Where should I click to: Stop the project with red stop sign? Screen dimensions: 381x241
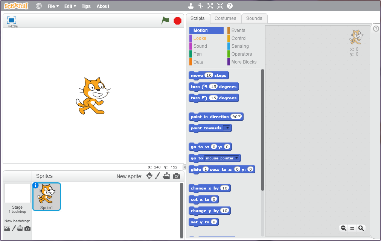(x=177, y=21)
